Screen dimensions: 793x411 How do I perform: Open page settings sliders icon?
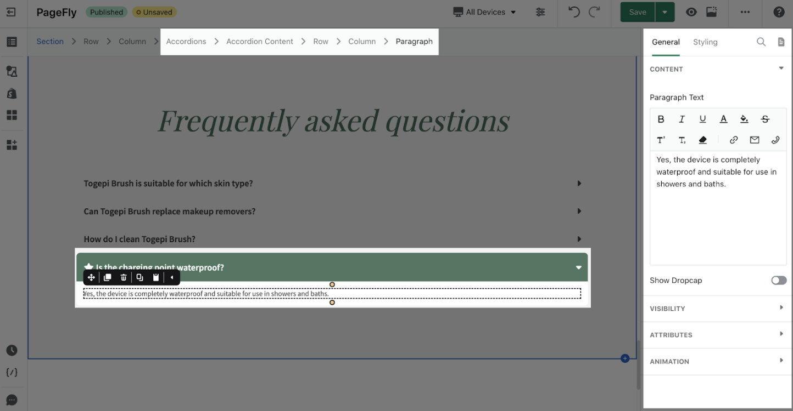(541, 12)
